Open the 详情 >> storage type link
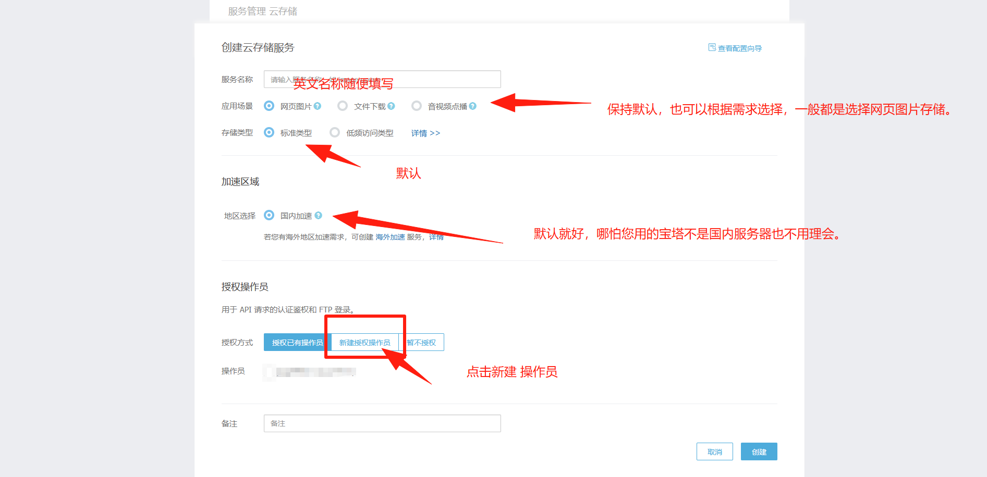The image size is (987, 477). click(x=425, y=133)
